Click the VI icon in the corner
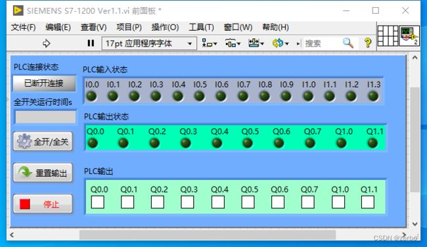 409,35
